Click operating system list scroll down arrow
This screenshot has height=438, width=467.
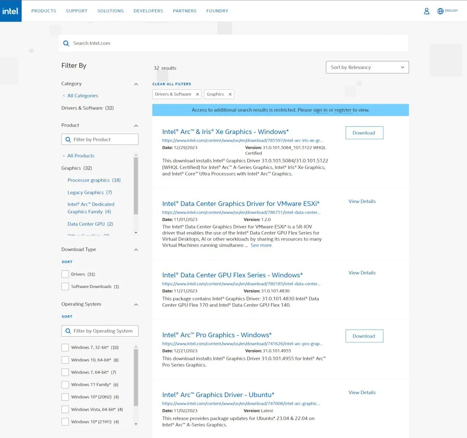[x=136, y=424]
